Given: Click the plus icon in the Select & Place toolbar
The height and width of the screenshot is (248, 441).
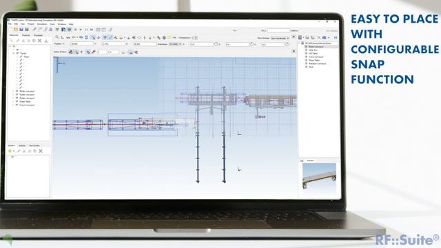Looking at the screenshot, I should coord(82,52).
